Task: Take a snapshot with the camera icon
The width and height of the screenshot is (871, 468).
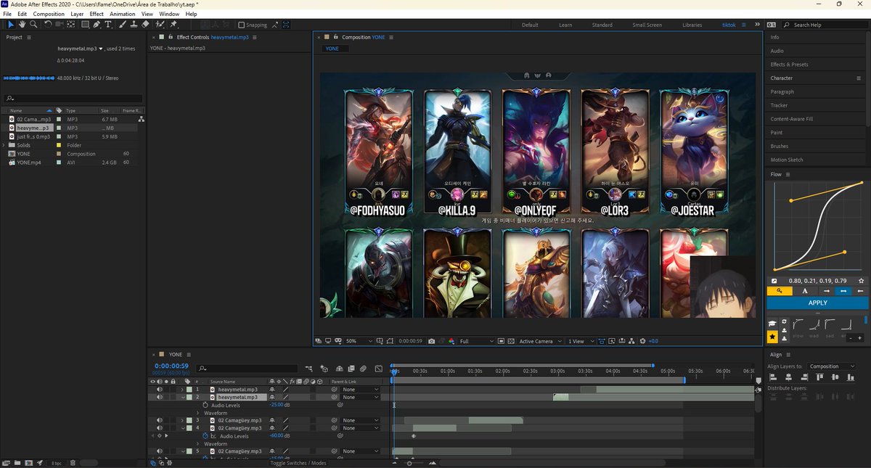Action: [432, 341]
